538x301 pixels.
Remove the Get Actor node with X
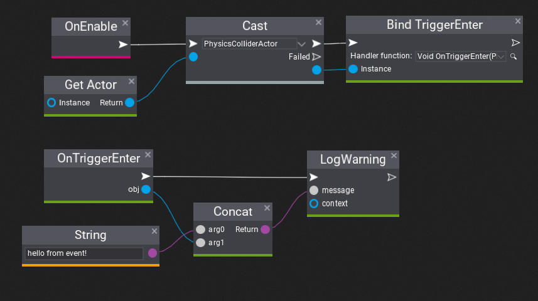click(x=131, y=82)
